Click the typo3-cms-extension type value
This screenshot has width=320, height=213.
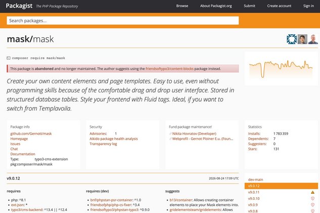(x=51, y=159)
